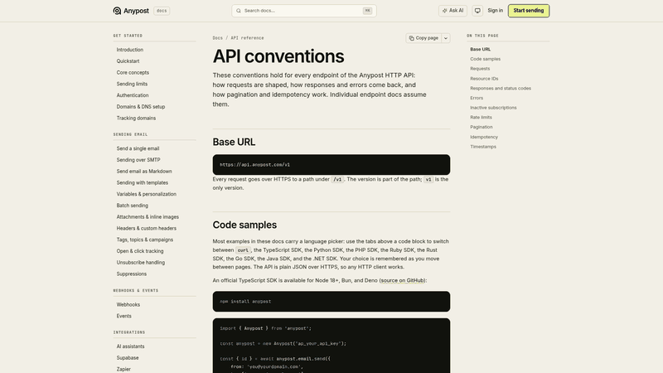Jump to Code samples in page outline
The image size is (663, 373).
click(485, 59)
